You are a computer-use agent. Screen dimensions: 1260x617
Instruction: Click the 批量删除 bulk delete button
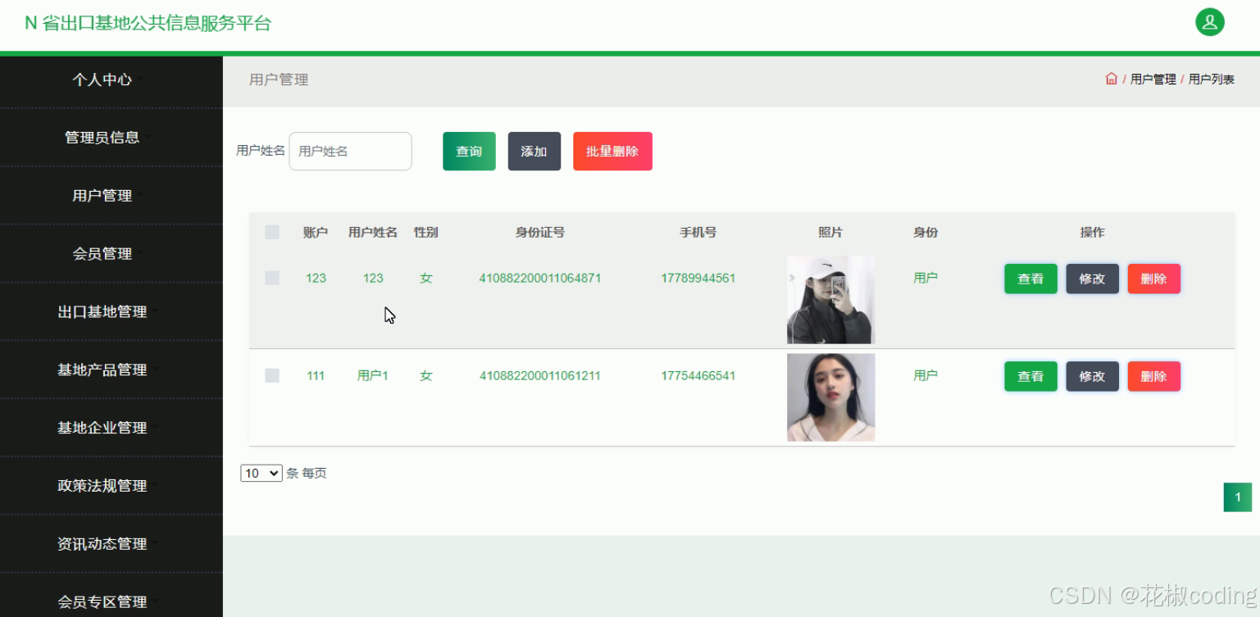pyautogui.click(x=612, y=152)
